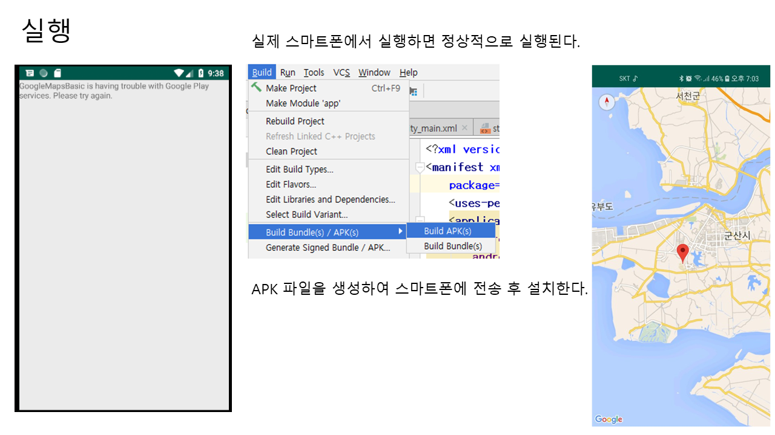Open the Build menu

point(262,72)
